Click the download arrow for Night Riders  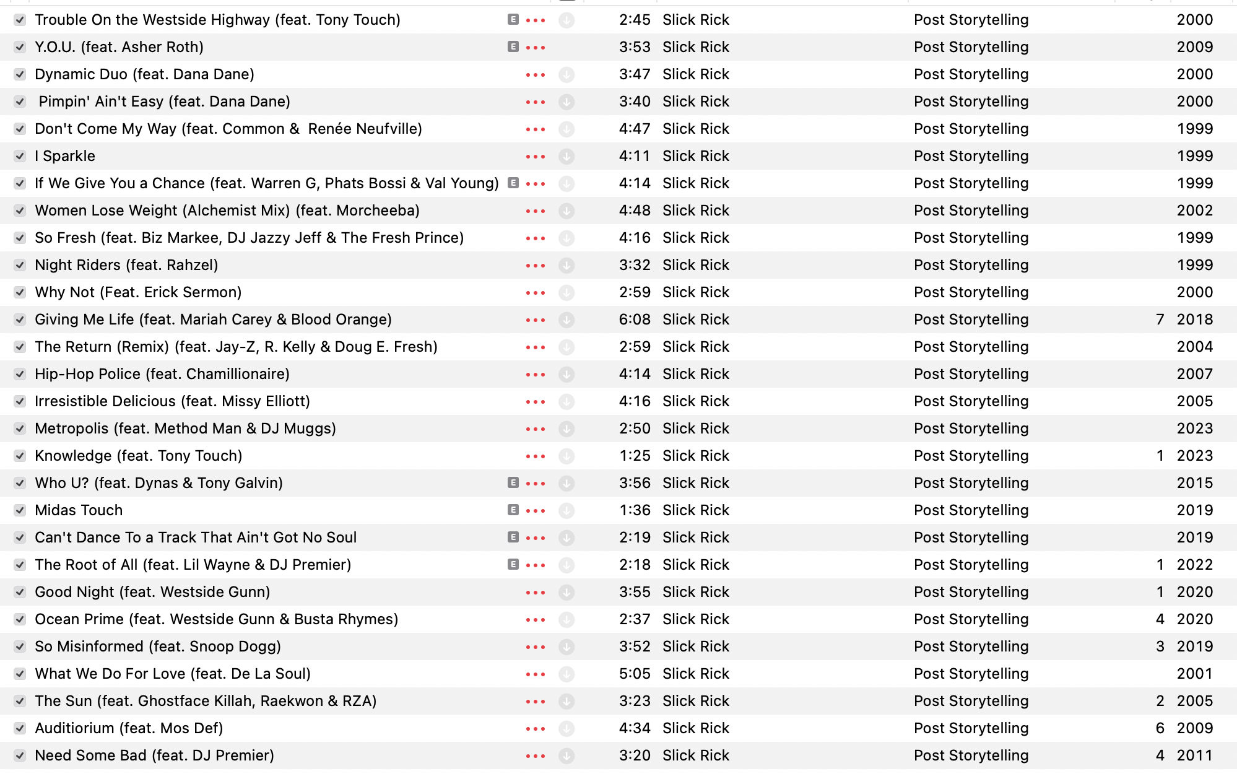pyautogui.click(x=566, y=266)
